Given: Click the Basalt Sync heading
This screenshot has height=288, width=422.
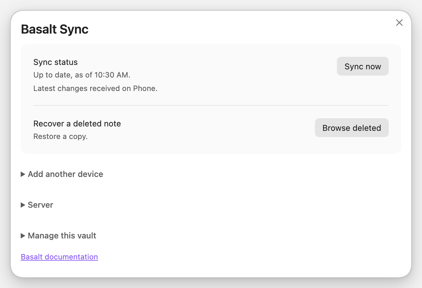Looking at the screenshot, I should [55, 29].
